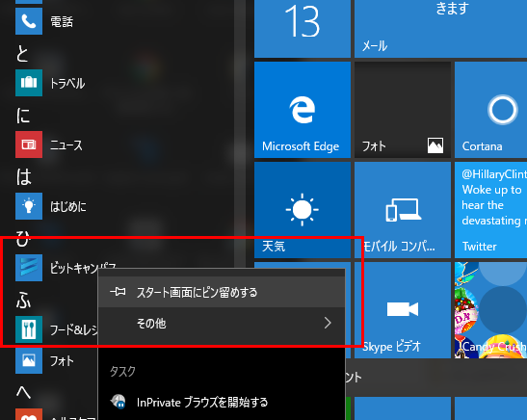
Task: Open the 天気 weather tile
Action: click(303, 210)
